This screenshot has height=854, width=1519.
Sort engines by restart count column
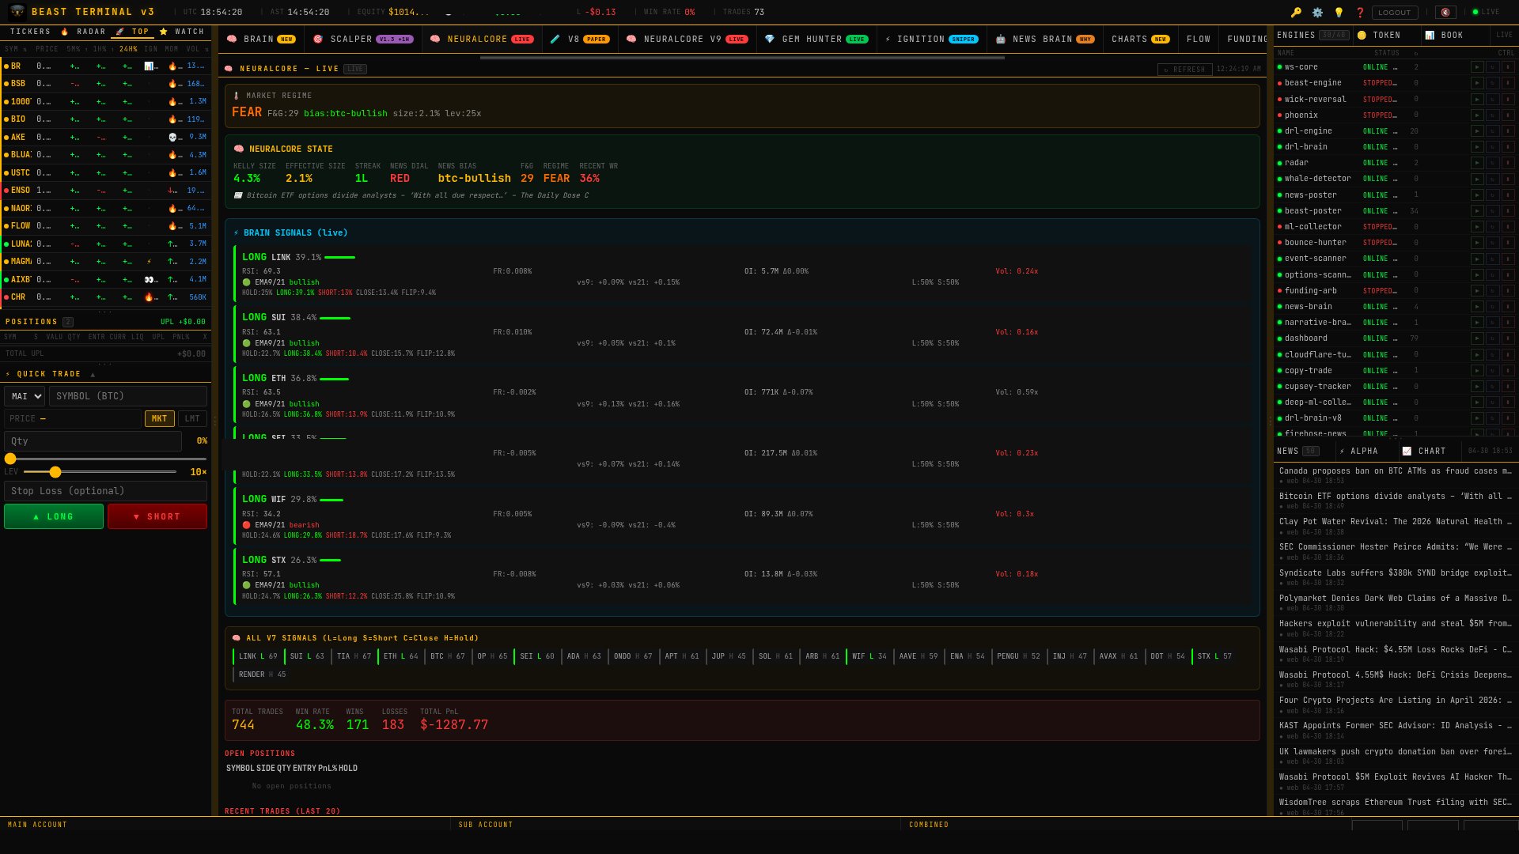tap(1416, 53)
